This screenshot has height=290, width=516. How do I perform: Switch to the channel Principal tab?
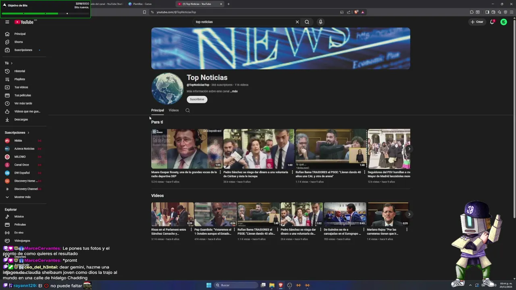pos(158,110)
